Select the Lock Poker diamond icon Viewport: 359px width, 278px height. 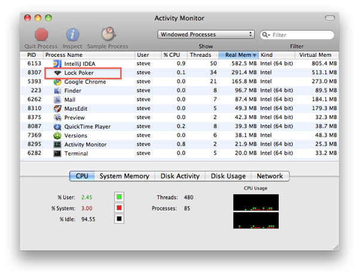57,73
